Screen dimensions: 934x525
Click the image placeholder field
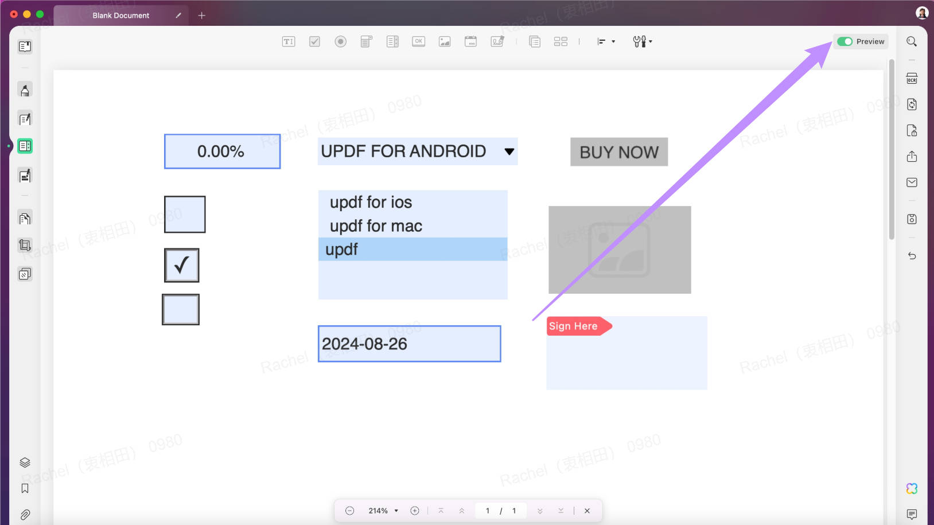[x=620, y=250]
